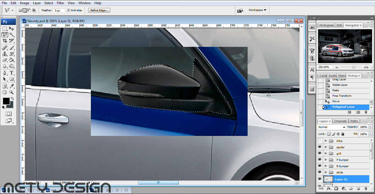Viewport: 375px width, 194px height.
Task: Create new snapshot in History panel
Action: coord(358,112)
